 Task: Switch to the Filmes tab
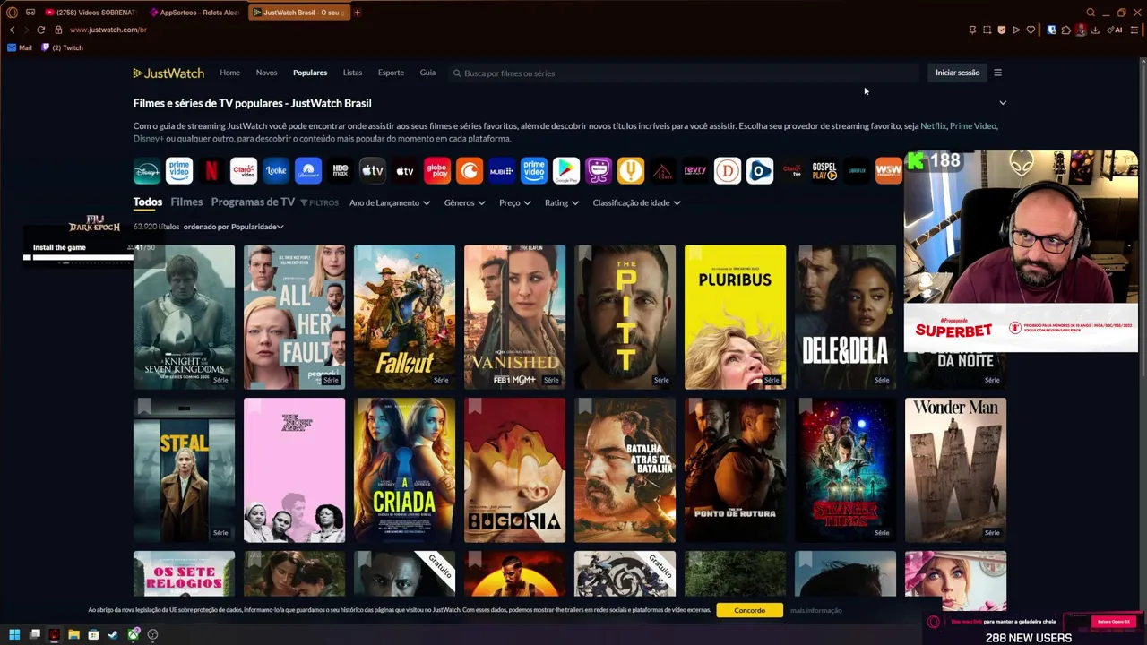pos(186,202)
